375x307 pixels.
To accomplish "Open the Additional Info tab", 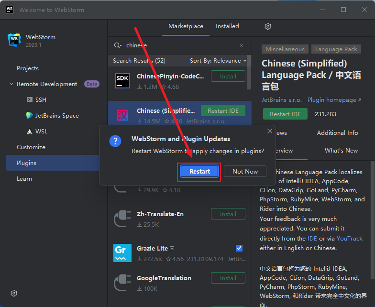I will pos(338,133).
